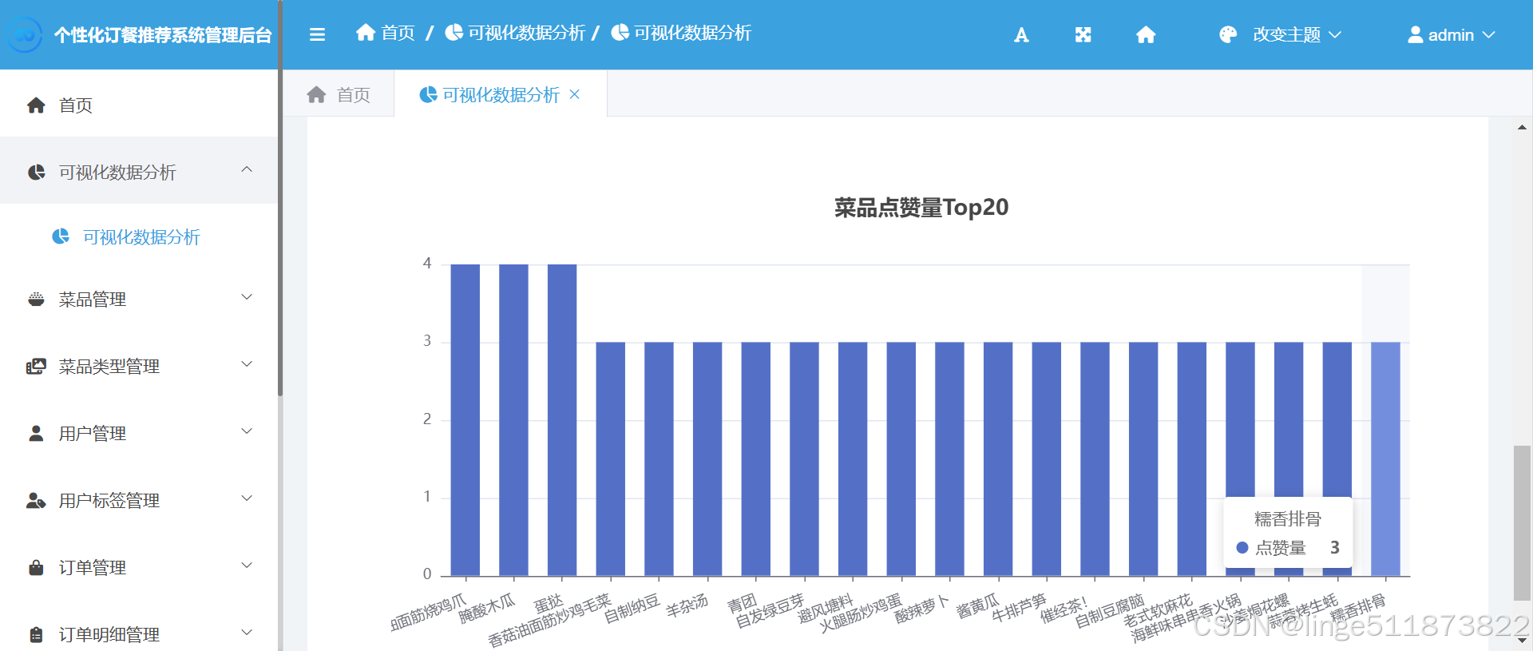Switch to the 首页 page tab
The width and height of the screenshot is (1533, 651).
pyautogui.click(x=339, y=94)
